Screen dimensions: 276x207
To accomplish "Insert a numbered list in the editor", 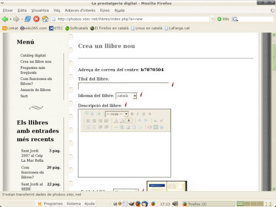I will click(x=88, y=127).
